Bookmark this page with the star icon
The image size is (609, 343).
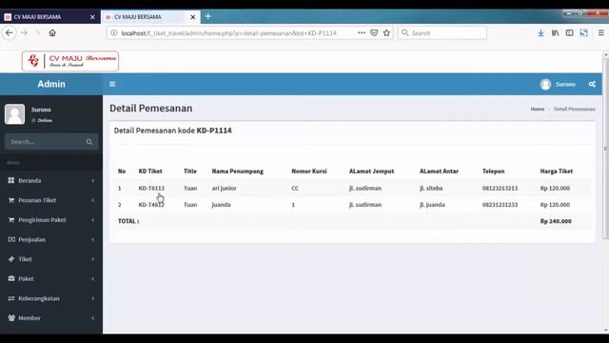386,33
